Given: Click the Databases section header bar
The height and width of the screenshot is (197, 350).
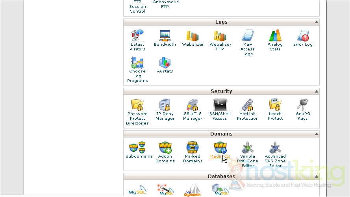Looking at the screenshot, I should click(x=221, y=177).
